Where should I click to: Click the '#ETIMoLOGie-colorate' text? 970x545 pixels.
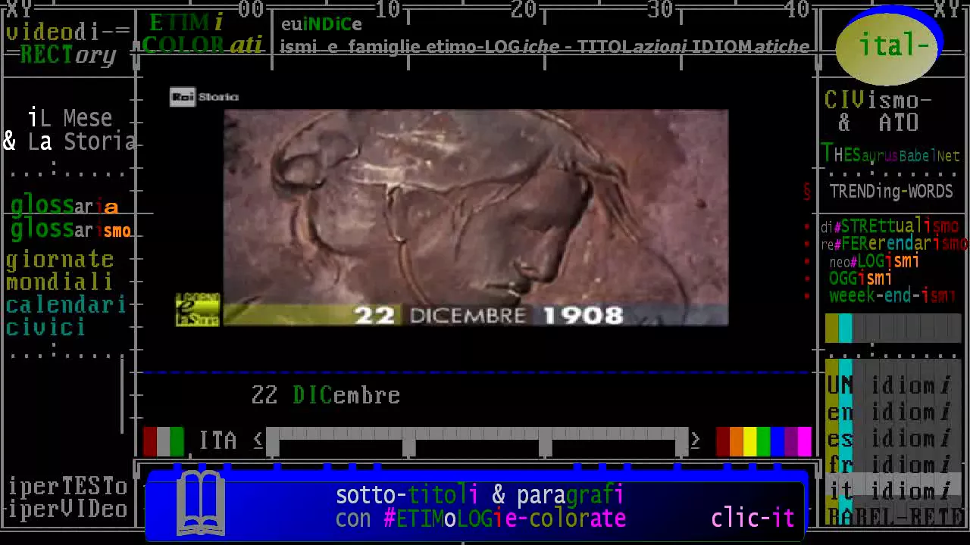[x=505, y=519]
